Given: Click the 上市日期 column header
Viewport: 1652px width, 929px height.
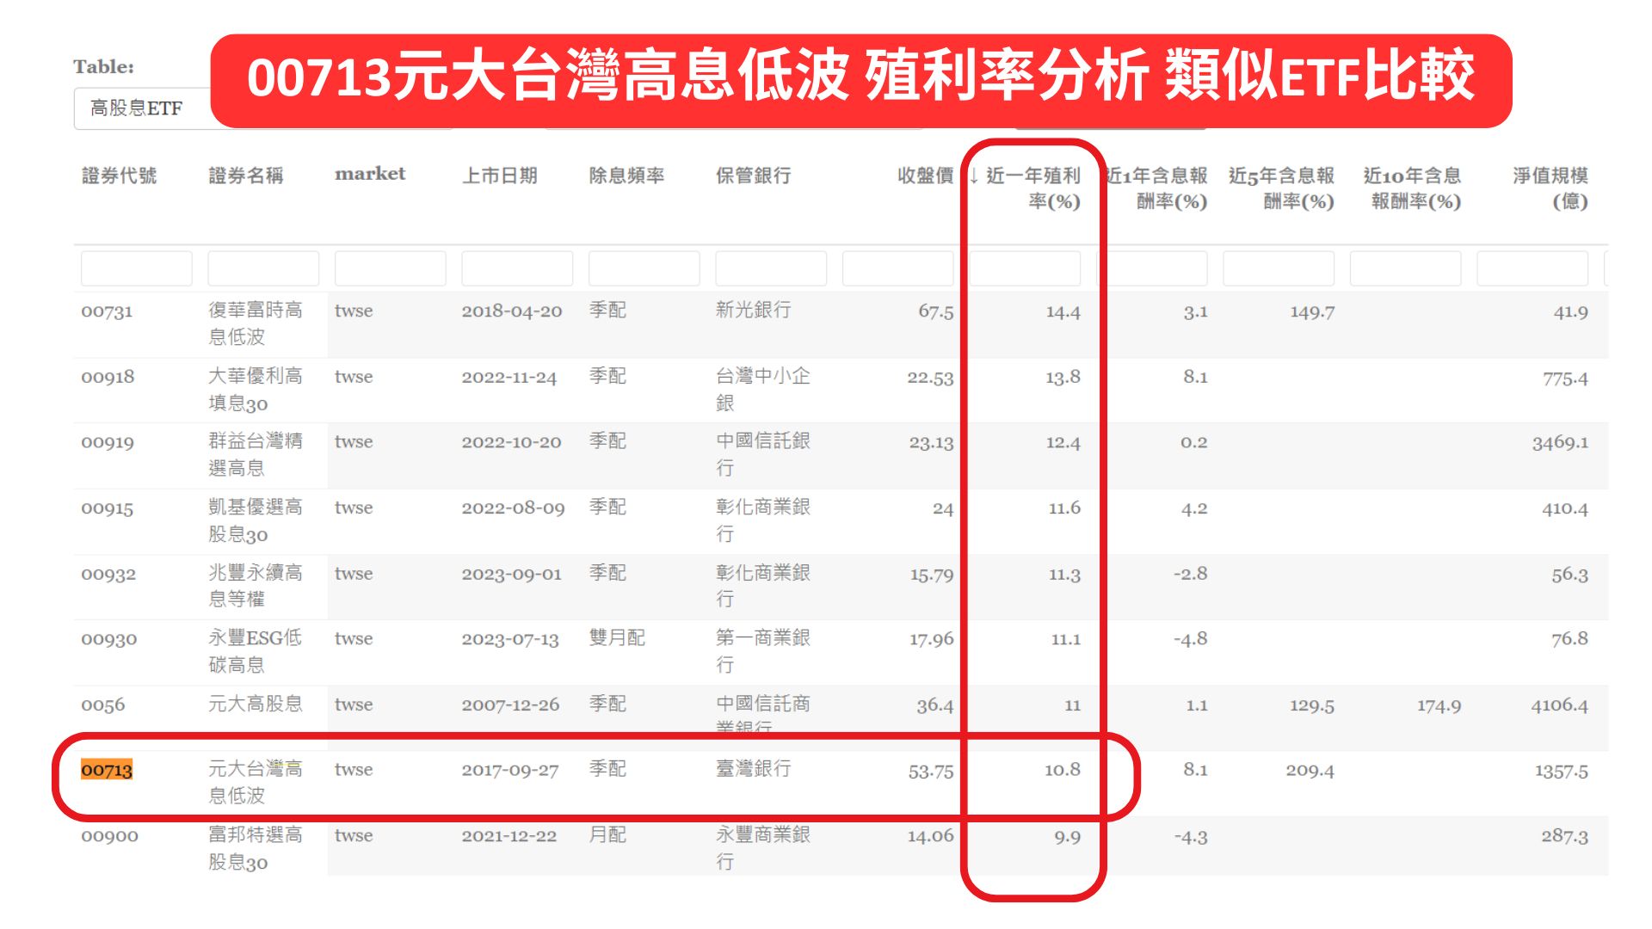Looking at the screenshot, I should 499,175.
